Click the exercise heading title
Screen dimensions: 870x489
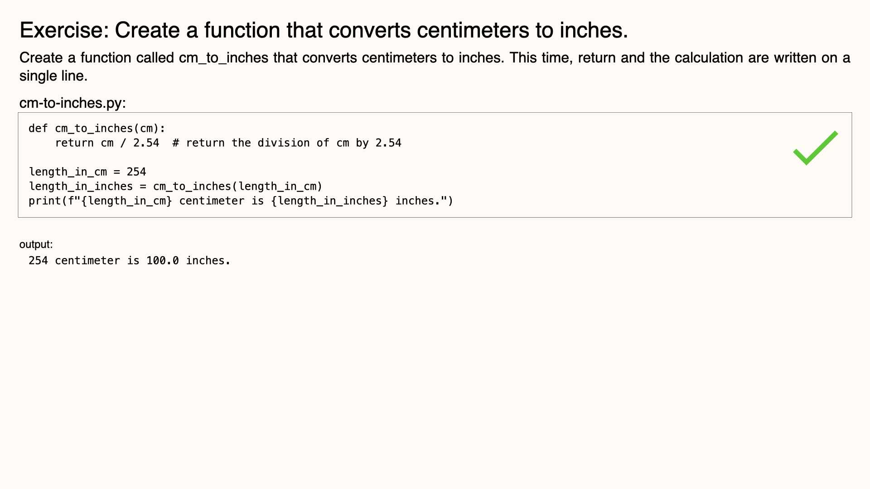(x=324, y=30)
